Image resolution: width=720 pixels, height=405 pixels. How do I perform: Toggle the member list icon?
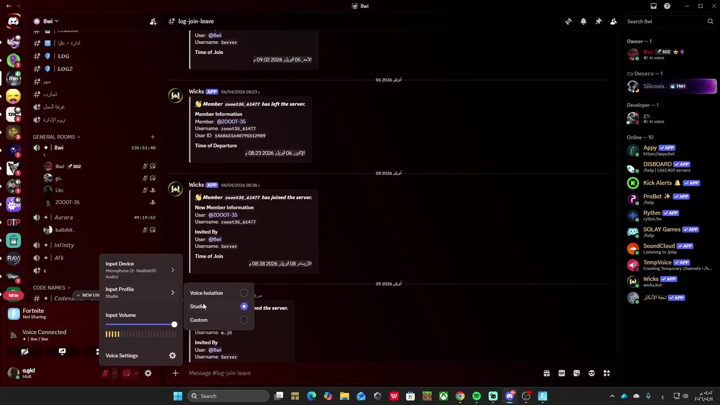(x=614, y=21)
